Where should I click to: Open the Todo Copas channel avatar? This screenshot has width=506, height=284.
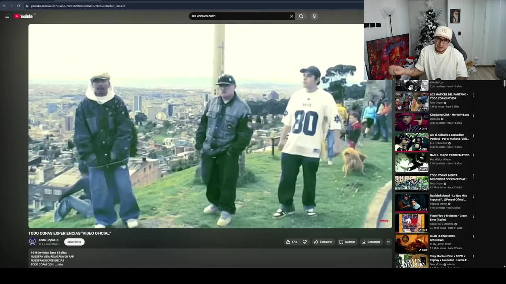coord(32,242)
